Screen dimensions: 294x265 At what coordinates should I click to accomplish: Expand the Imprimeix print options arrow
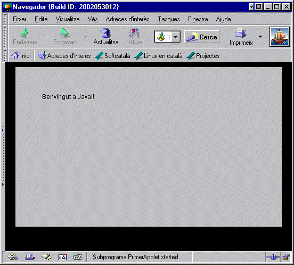(260, 37)
